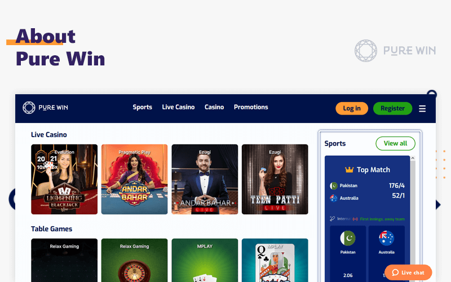Click the Pure Win diamond logo in navbar
The image size is (451, 282).
[x=29, y=108]
